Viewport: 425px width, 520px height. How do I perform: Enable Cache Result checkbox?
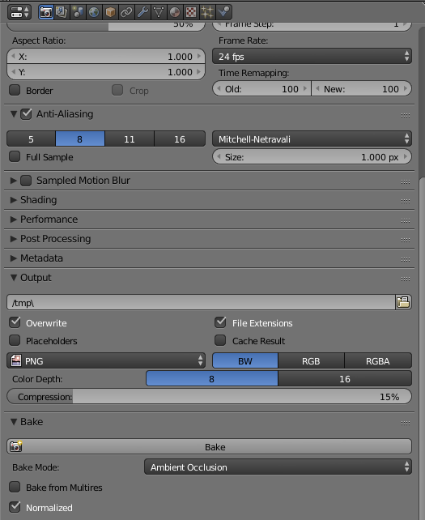click(220, 340)
